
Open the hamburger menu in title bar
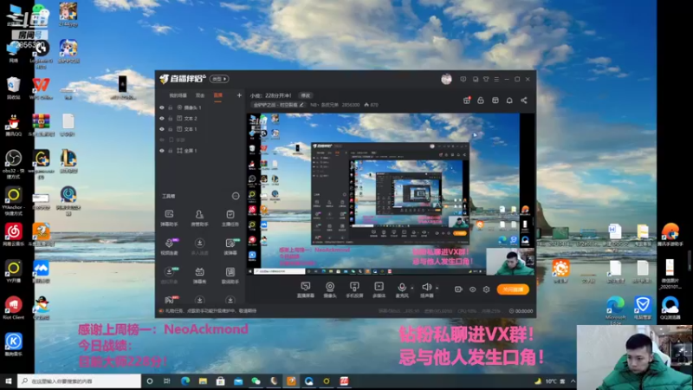coord(496,79)
